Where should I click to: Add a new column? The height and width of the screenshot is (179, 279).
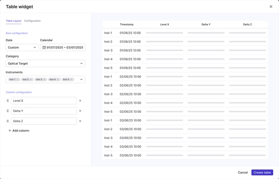tap(19, 131)
